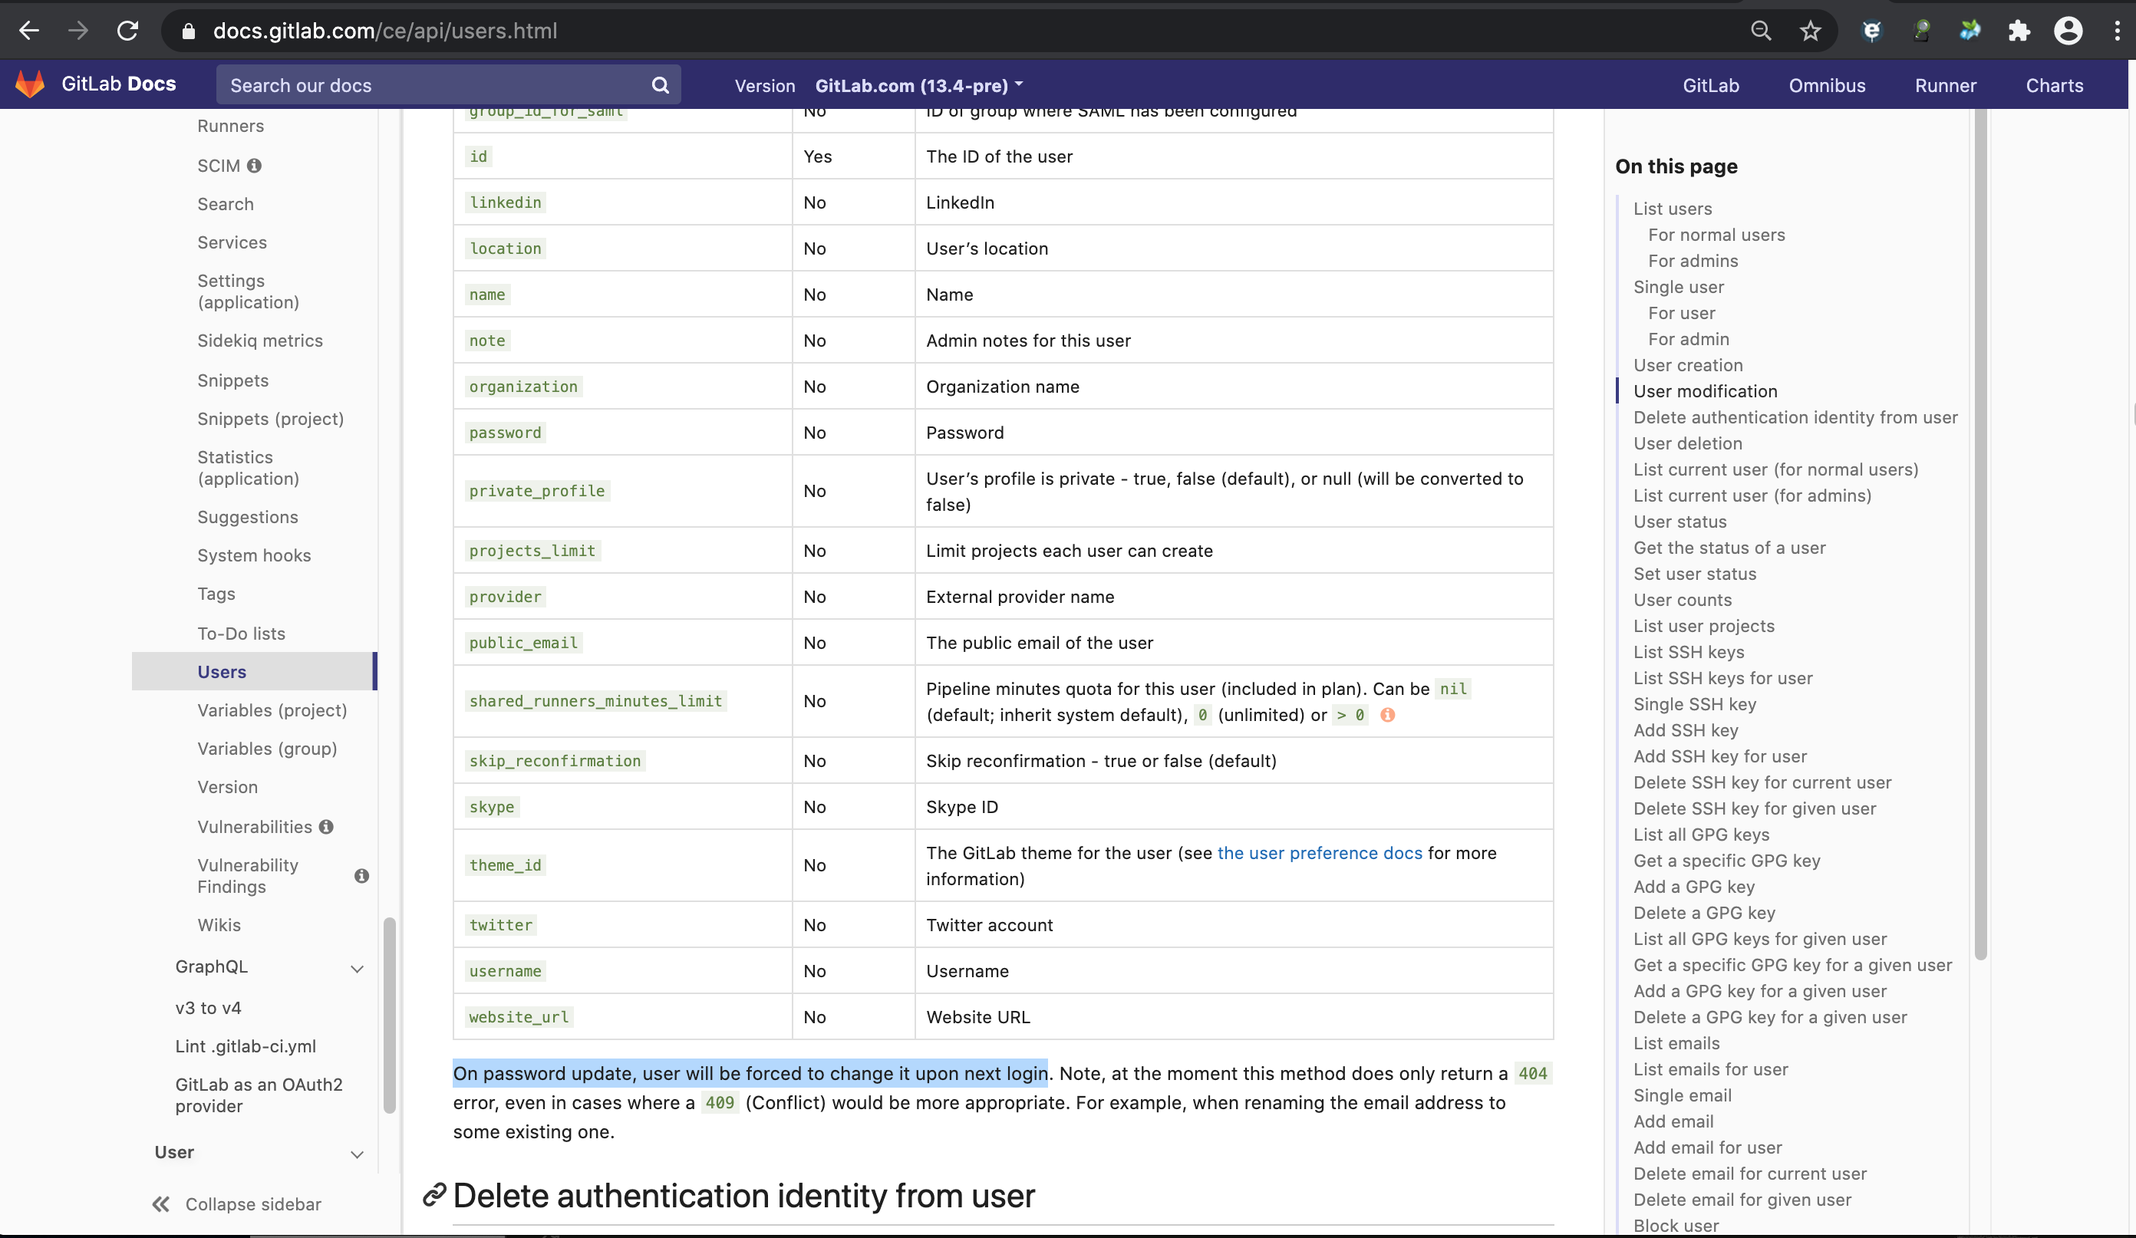Reload the page with refresh icon
The image size is (2136, 1238).
[128, 31]
